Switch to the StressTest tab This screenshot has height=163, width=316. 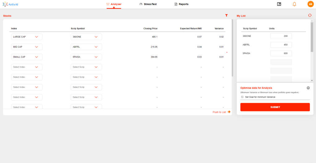pos(148,4)
